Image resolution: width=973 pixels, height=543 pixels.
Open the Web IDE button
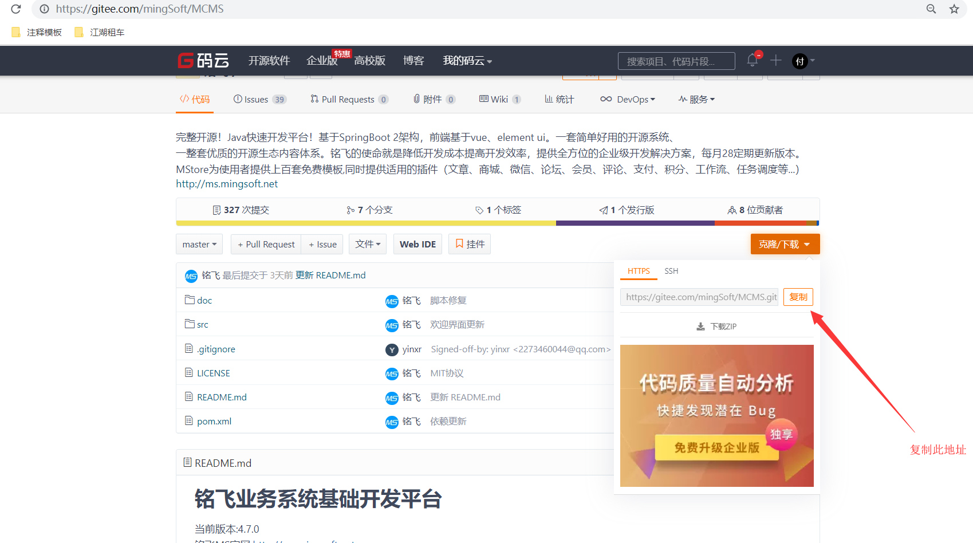tap(417, 244)
